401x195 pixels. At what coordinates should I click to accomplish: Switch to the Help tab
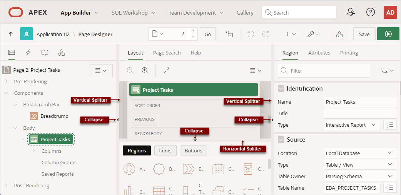click(x=196, y=53)
